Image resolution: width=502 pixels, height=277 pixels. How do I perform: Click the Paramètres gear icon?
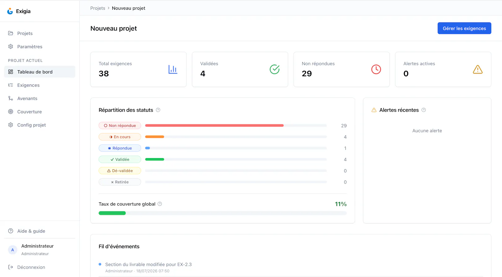[11, 46]
